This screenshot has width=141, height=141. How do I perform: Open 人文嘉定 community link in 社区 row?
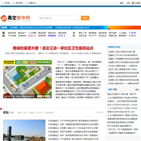(x=123, y=33)
